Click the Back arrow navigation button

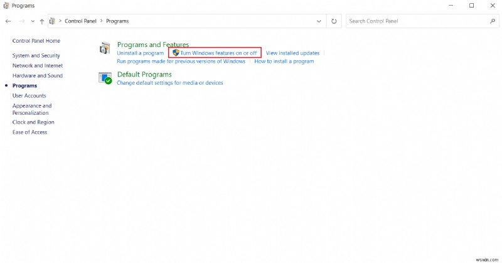8,21
